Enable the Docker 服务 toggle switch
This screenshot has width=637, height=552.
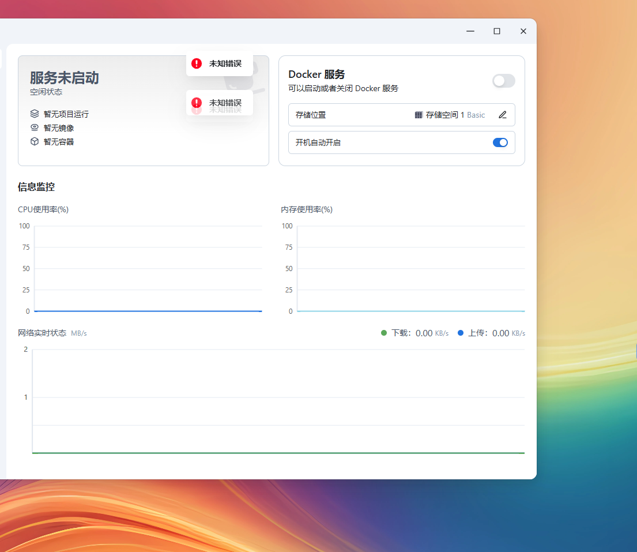pyautogui.click(x=503, y=81)
